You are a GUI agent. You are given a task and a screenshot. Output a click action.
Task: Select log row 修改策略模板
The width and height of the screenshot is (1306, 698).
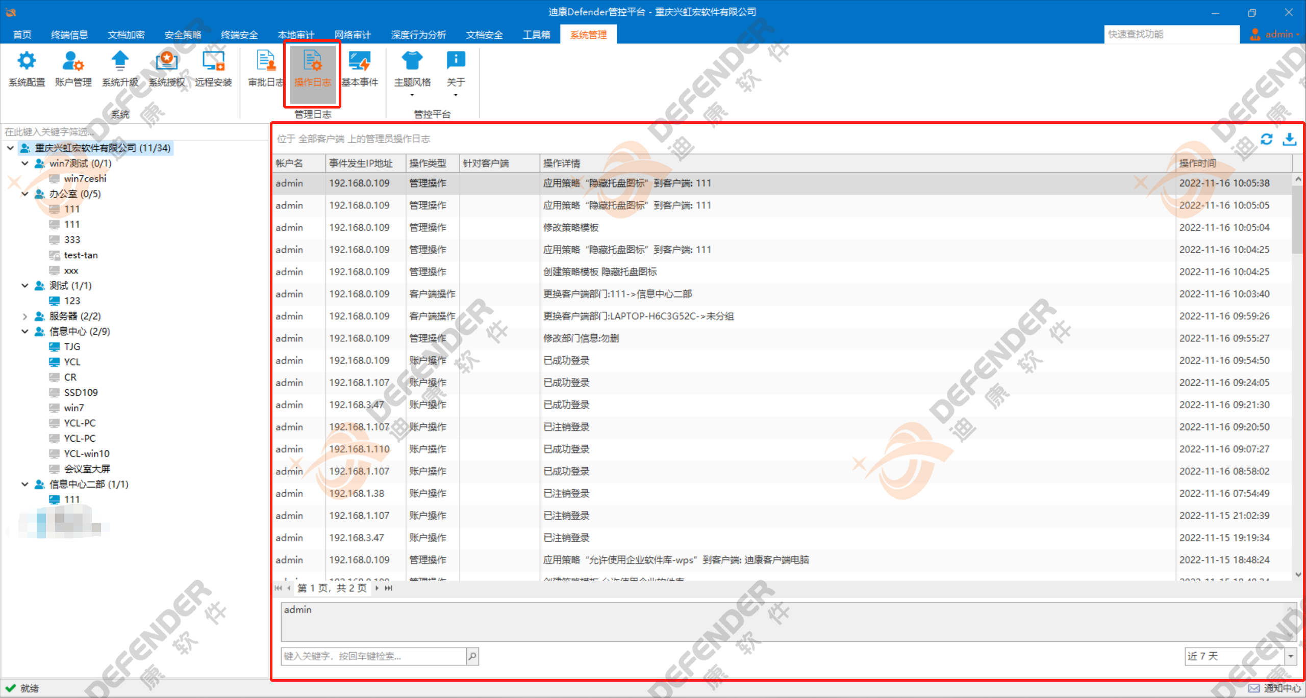click(x=783, y=227)
